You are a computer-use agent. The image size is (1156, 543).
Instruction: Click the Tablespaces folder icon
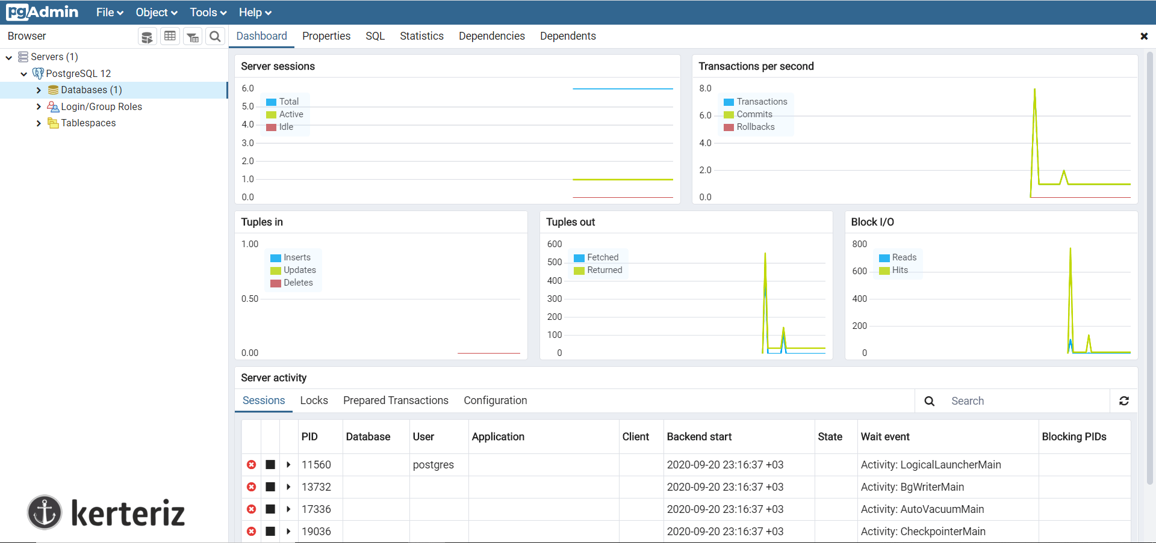click(53, 123)
